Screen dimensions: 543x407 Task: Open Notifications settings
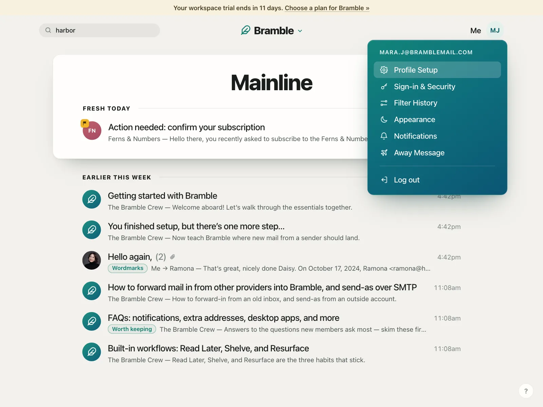437,136
